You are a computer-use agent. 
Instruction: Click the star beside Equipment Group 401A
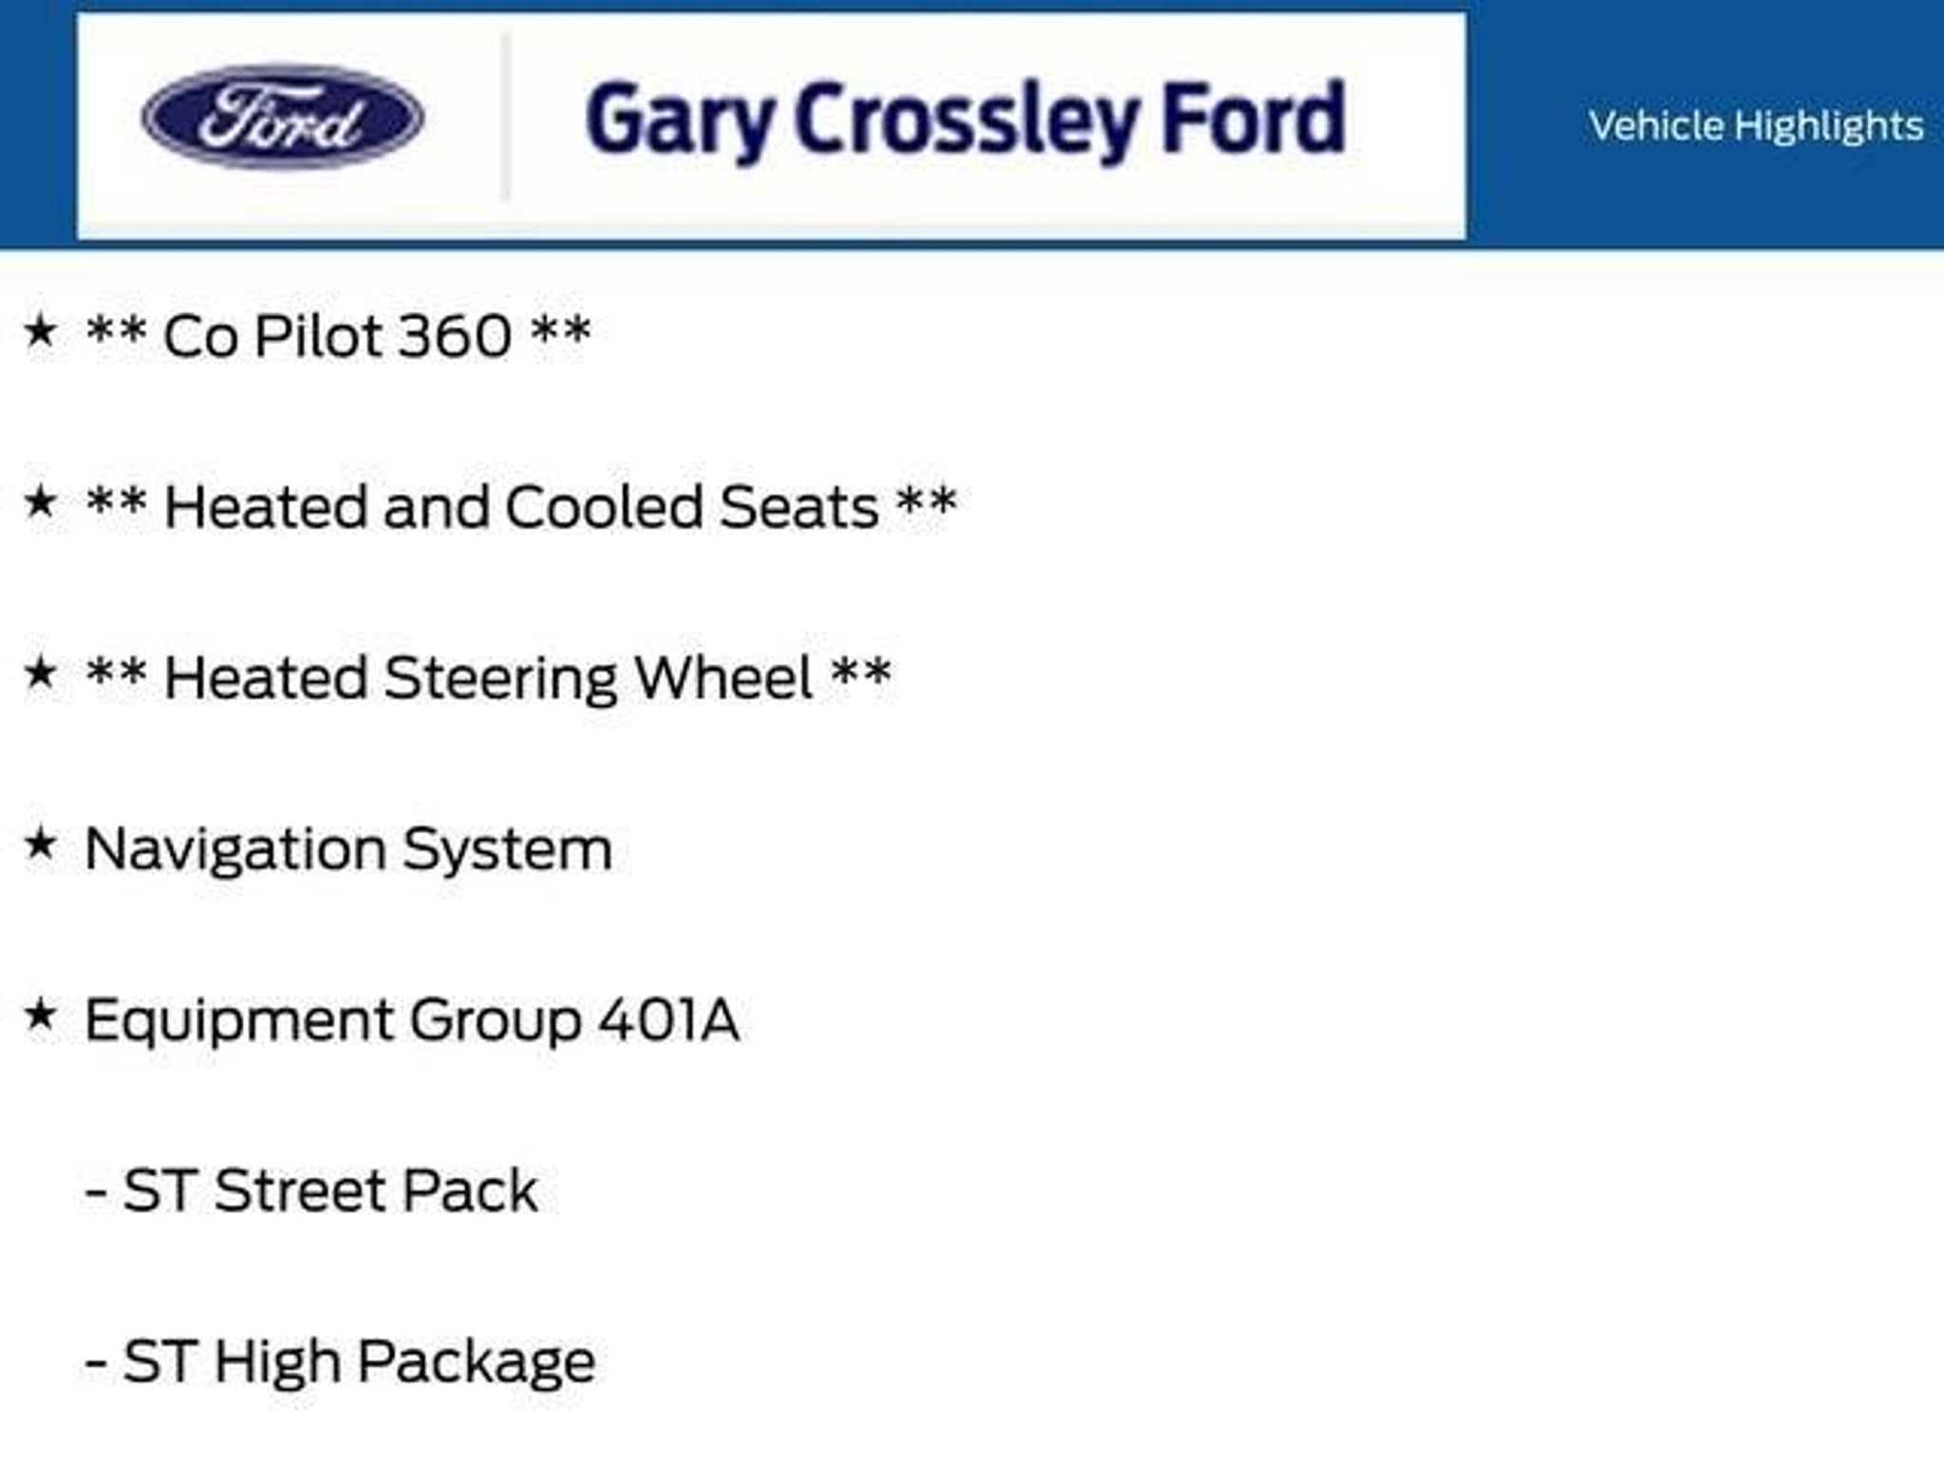(40, 1015)
